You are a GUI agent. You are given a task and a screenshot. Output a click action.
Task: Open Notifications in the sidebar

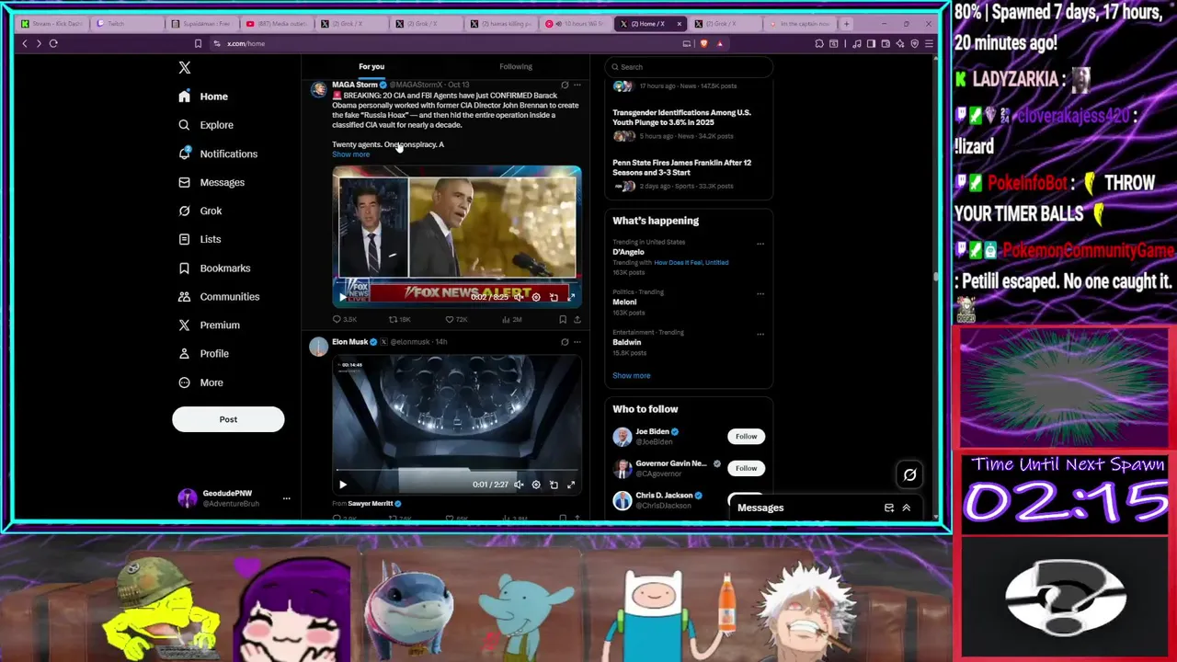pos(218,154)
